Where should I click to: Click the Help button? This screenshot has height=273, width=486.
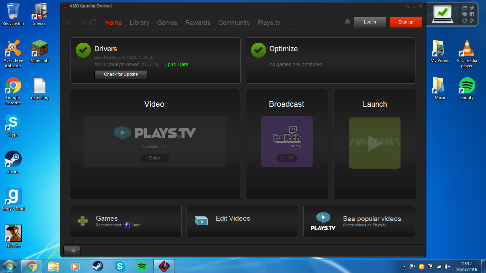pos(72,251)
